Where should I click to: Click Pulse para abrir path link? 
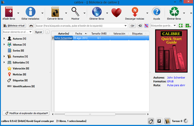click(176, 85)
